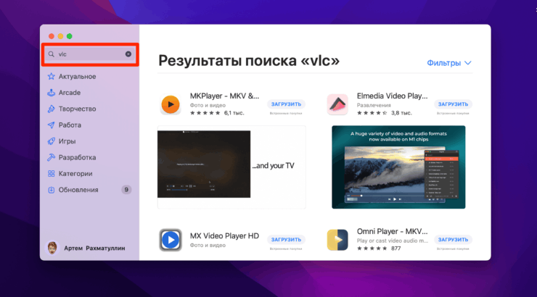Open MKPlayer screenshot preview
Image resolution: width=537 pixels, height=297 pixels.
point(231,167)
